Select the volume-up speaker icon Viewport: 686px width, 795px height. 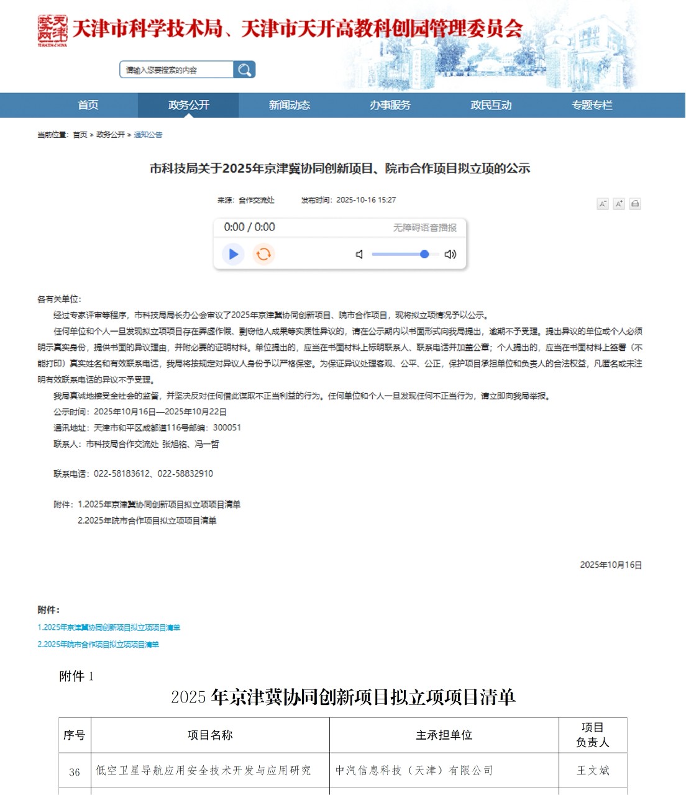450,253
